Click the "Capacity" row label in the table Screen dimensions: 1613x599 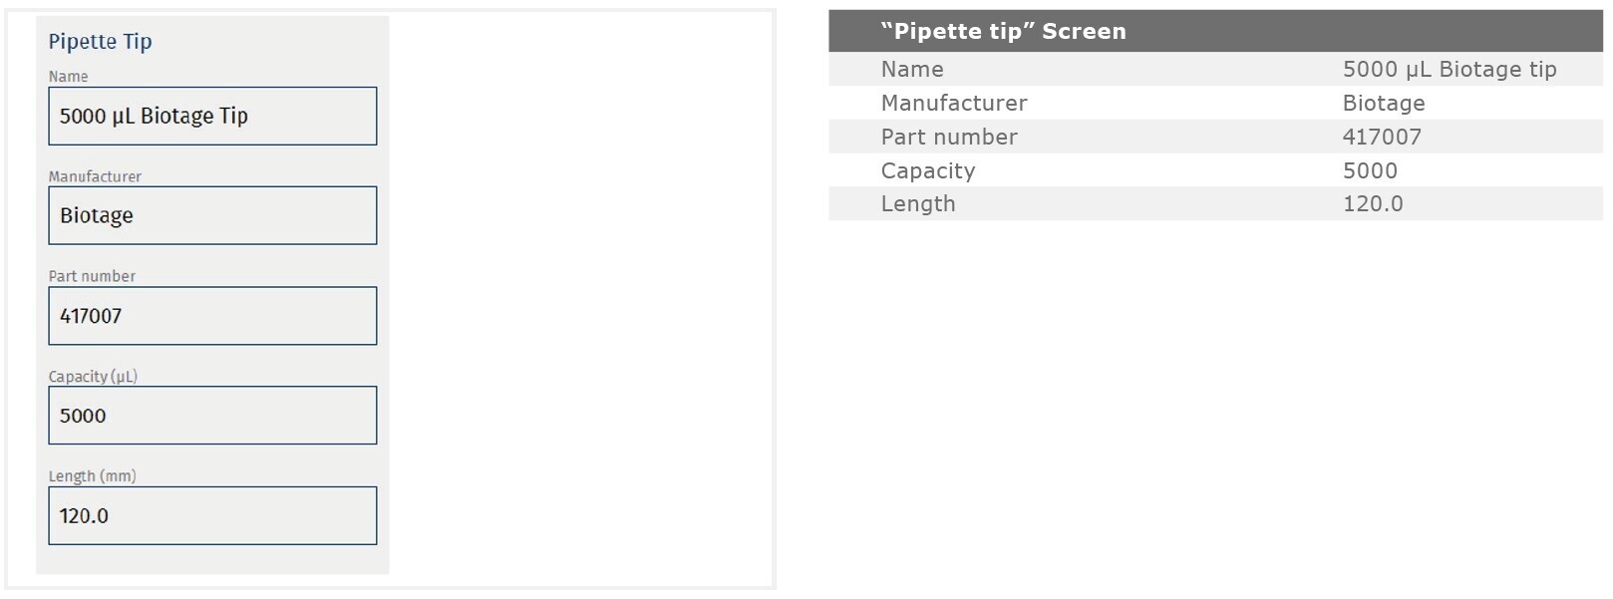tap(927, 170)
